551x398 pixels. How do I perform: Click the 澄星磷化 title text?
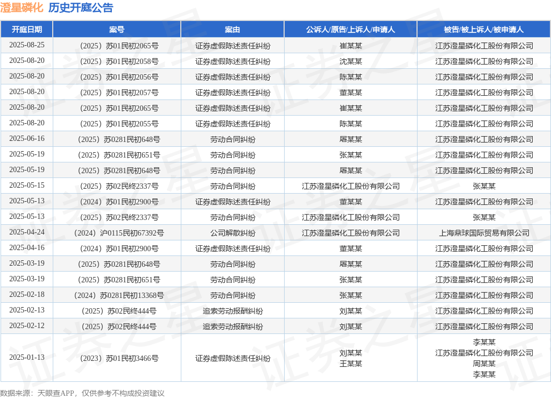click(22, 8)
